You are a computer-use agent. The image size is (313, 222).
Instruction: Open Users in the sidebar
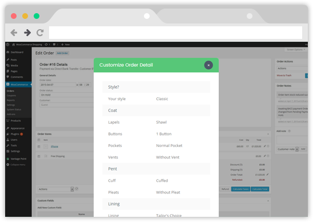[x=12, y=140]
